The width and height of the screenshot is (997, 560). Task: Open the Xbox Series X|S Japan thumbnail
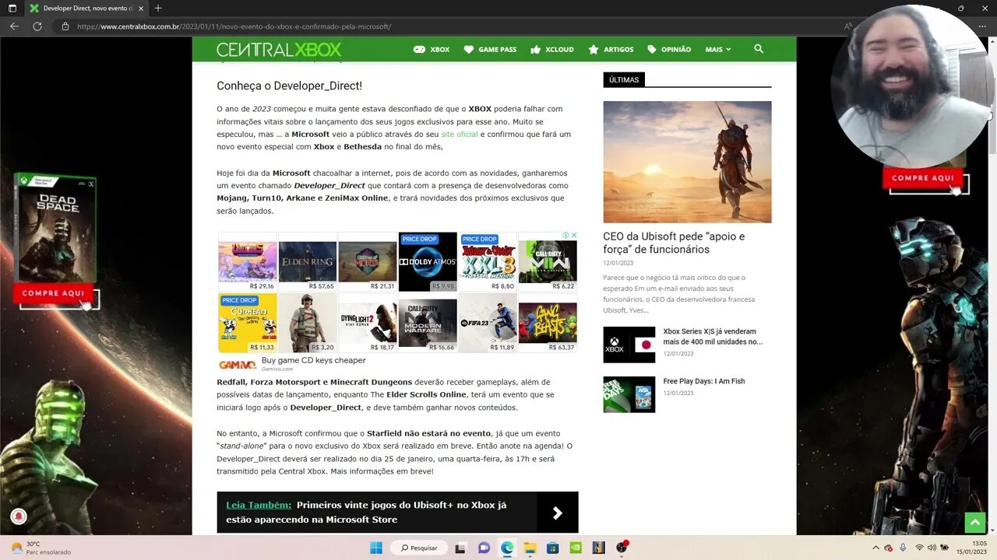click(629, 345)
